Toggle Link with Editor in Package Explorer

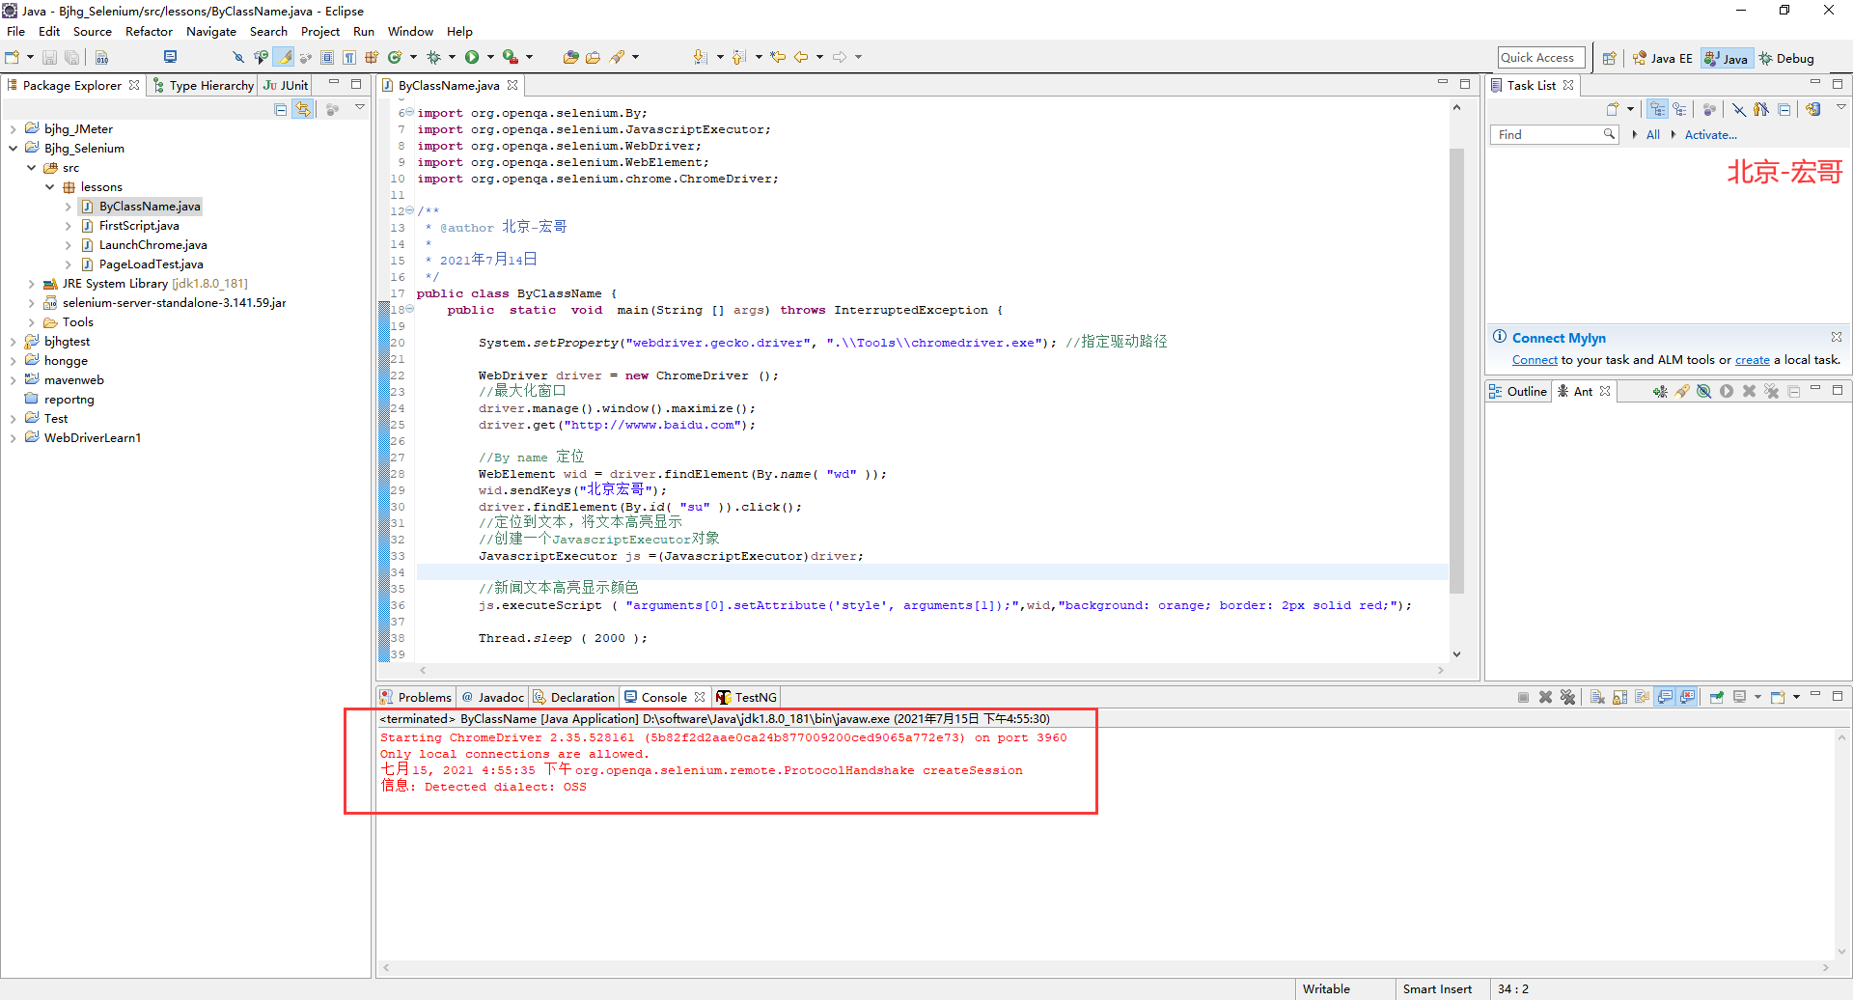303,110
